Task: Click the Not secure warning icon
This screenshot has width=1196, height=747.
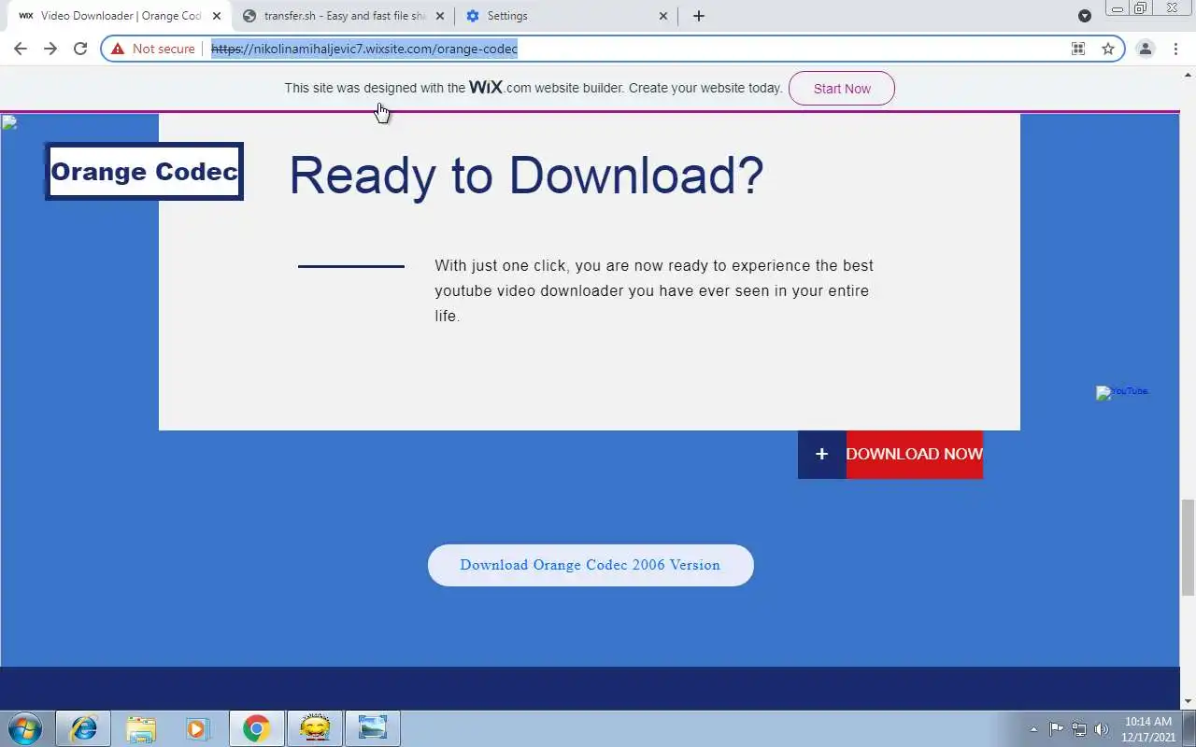Action: (x=118, y=49)
